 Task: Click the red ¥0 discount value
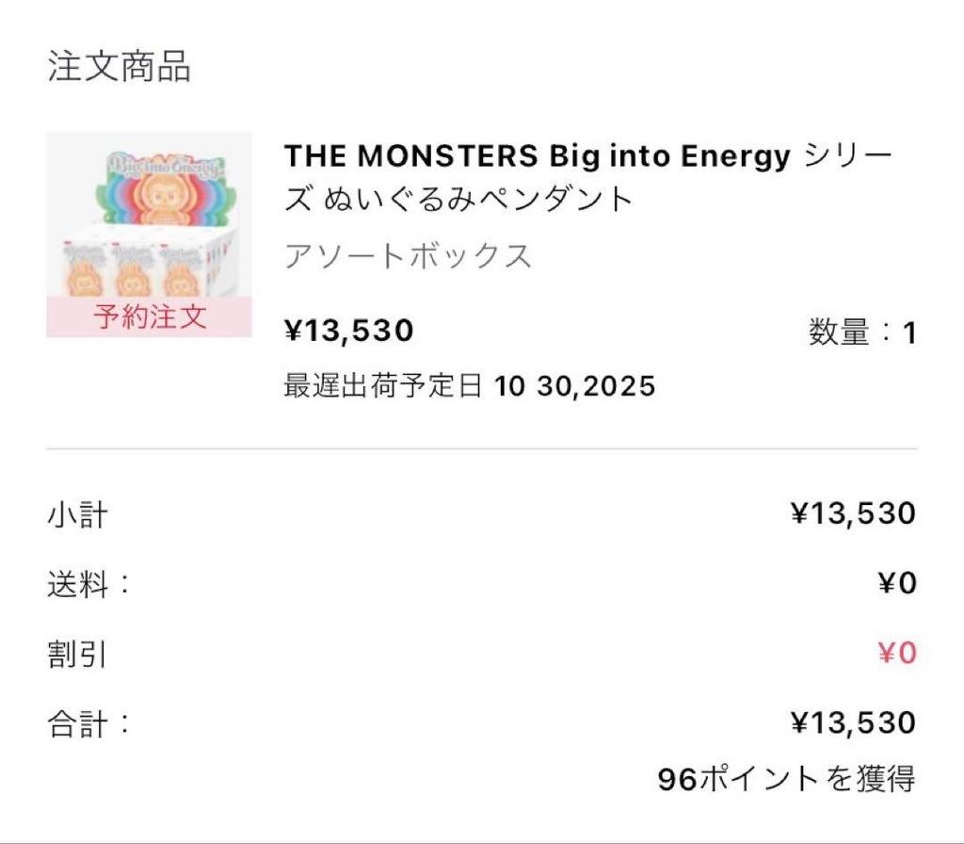coord(896,653)
